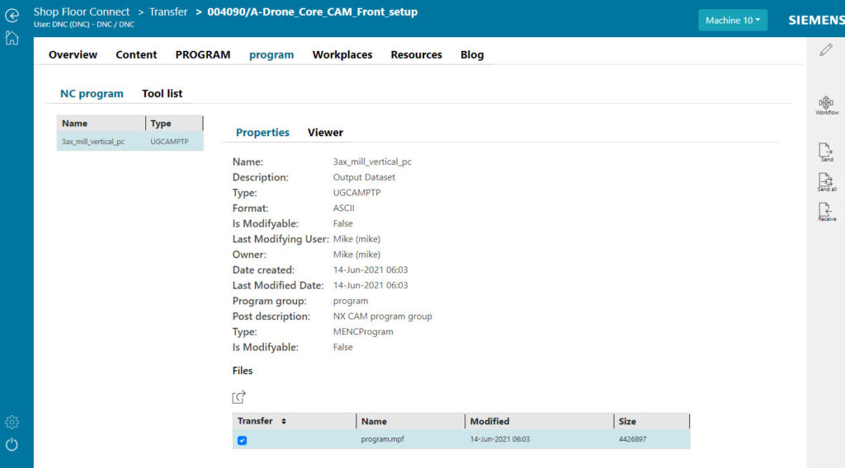Image resolution: width=845 pixels, height=468 pixels.
Task: Open the Blog tab
Action: 472,55
